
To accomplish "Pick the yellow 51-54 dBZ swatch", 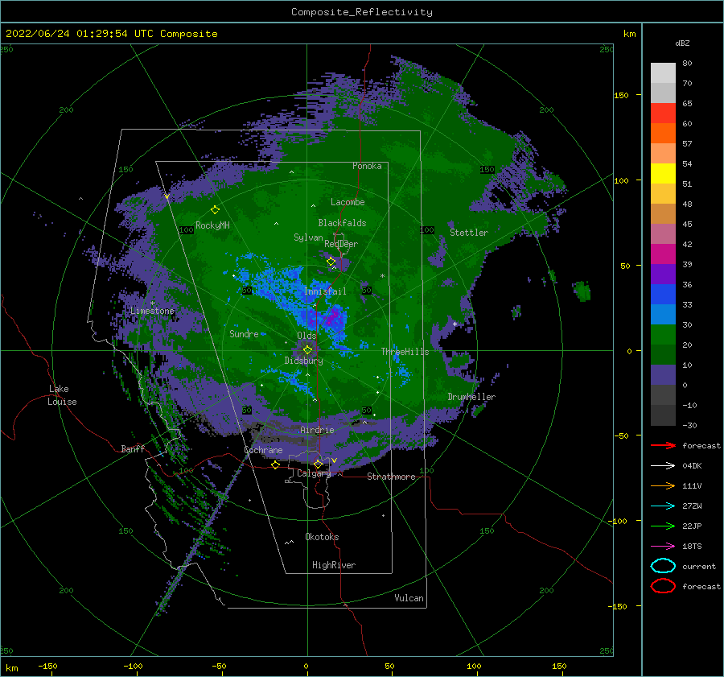I will click(663, 174).
